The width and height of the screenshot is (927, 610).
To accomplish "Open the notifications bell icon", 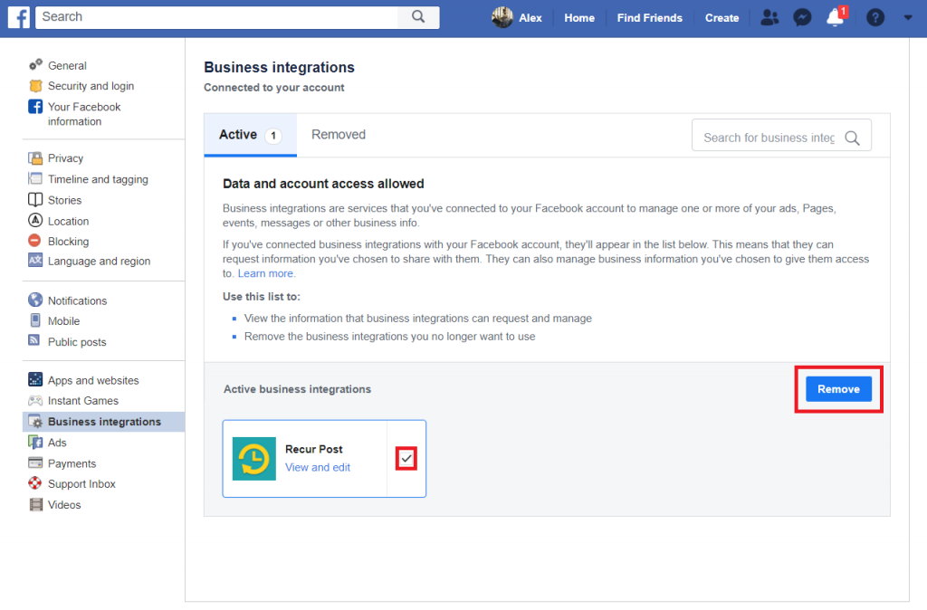I will (x=836, y=18).
